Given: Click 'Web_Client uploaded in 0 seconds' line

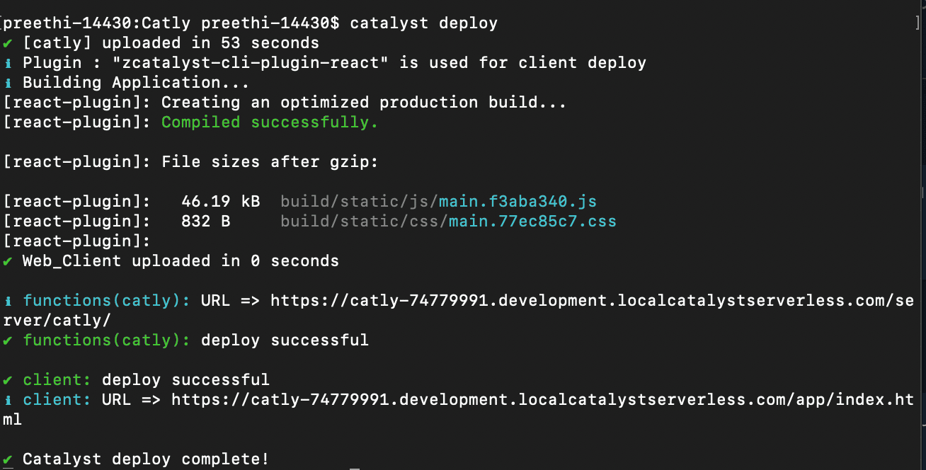Looking at the screenshot, I should click(181, 261).
